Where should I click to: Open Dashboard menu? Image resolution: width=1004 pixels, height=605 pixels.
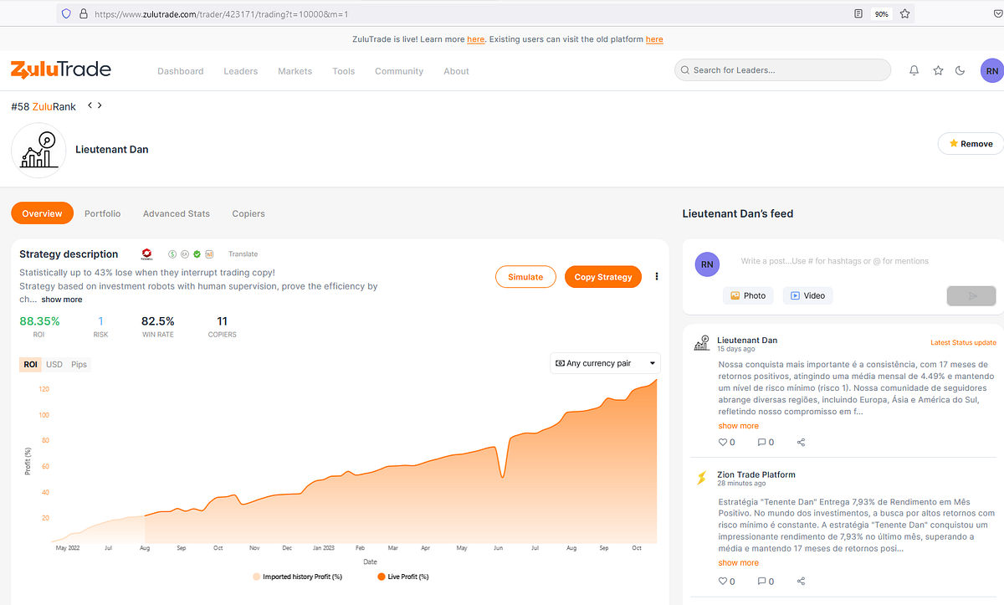(x=181, y=71)
